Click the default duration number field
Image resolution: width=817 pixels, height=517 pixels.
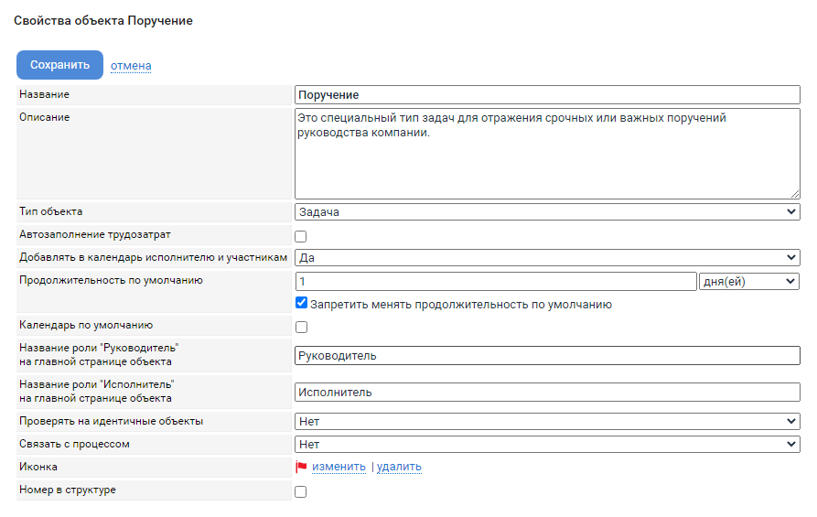496,282
